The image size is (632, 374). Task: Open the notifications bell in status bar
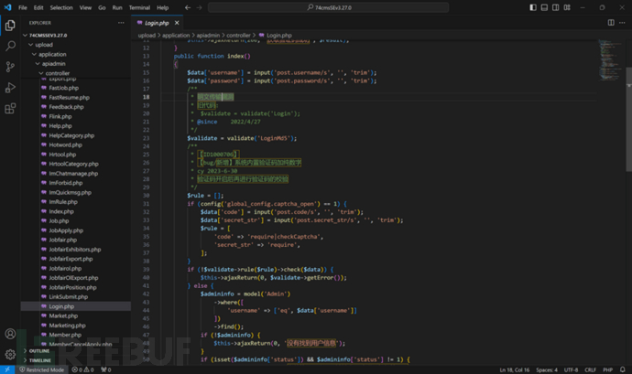(623, 369)
